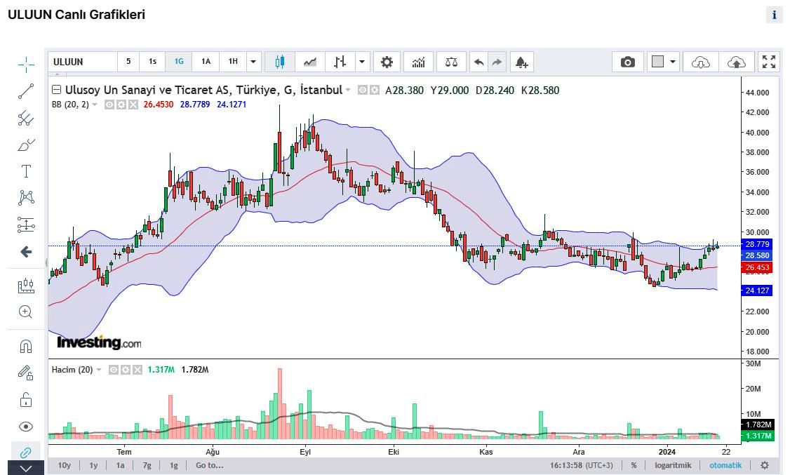Select the trend line drawing tool
The height and width of the screenshot is (475, 790).
26,91
